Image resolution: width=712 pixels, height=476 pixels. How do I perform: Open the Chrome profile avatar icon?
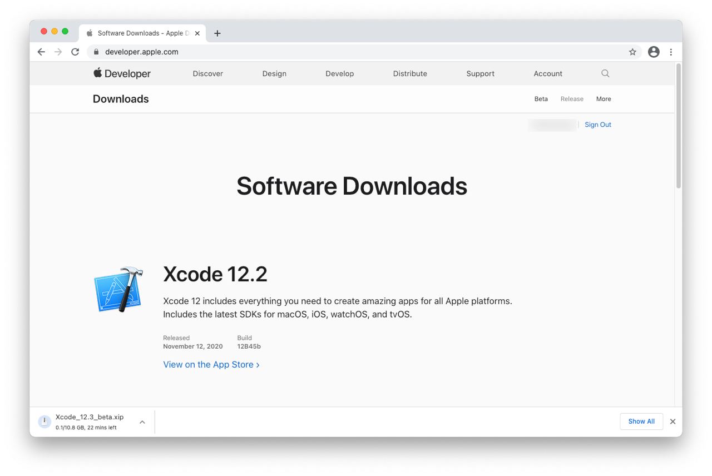654,52
